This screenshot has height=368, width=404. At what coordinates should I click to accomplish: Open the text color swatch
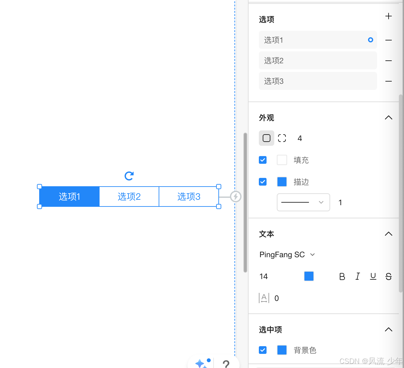(309, 276)
